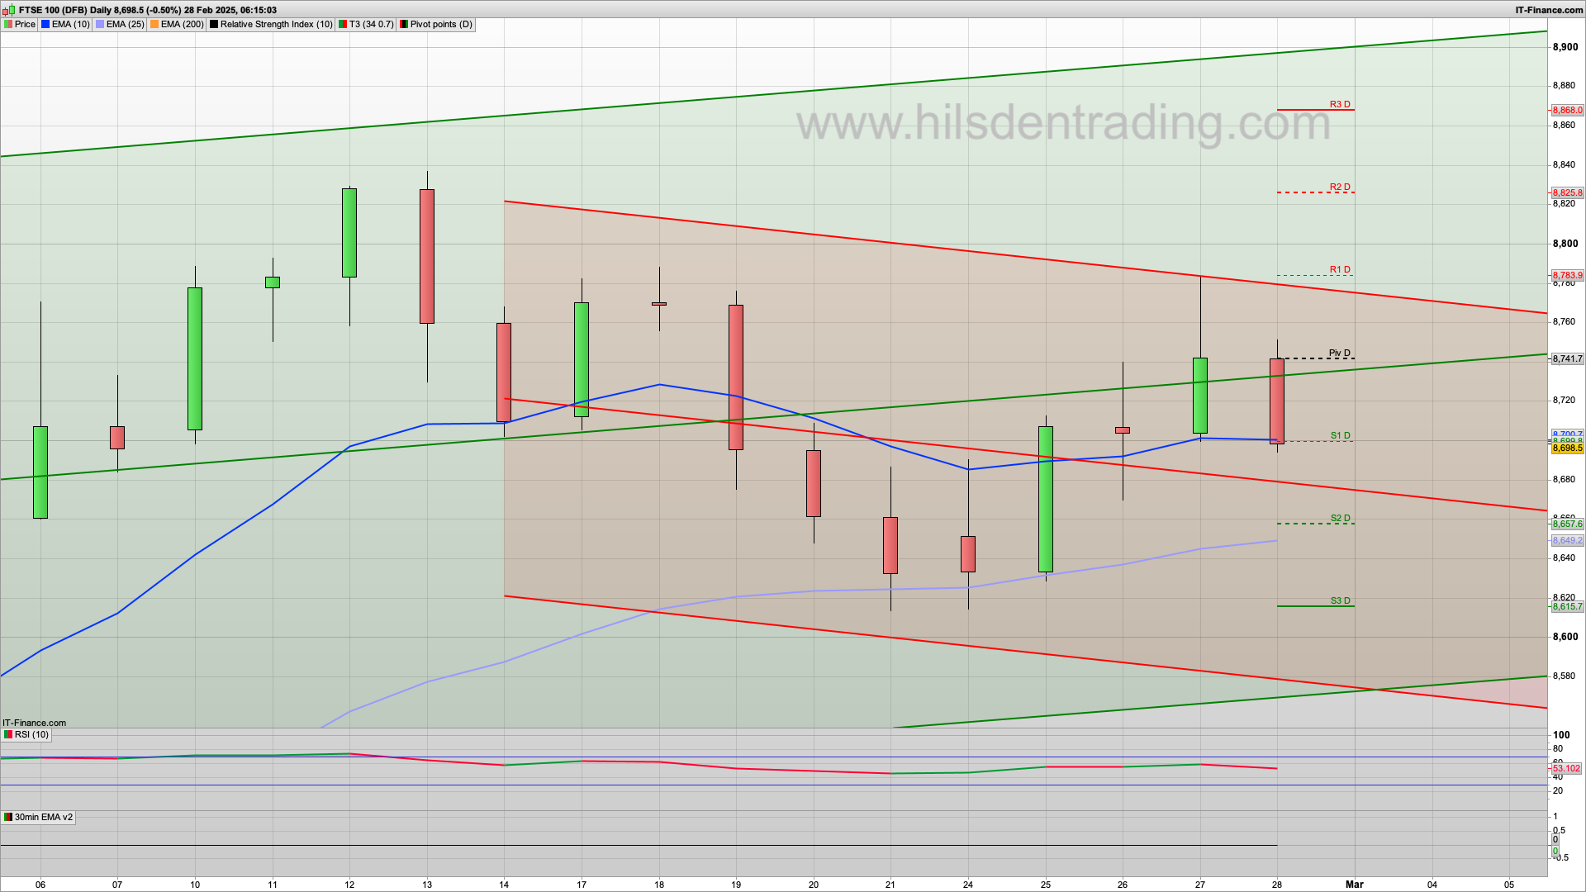This screenshot has width=1586, height=892.
Task: Click the blue EMA (10) color swatch
Action: click(x=46, y=25)
